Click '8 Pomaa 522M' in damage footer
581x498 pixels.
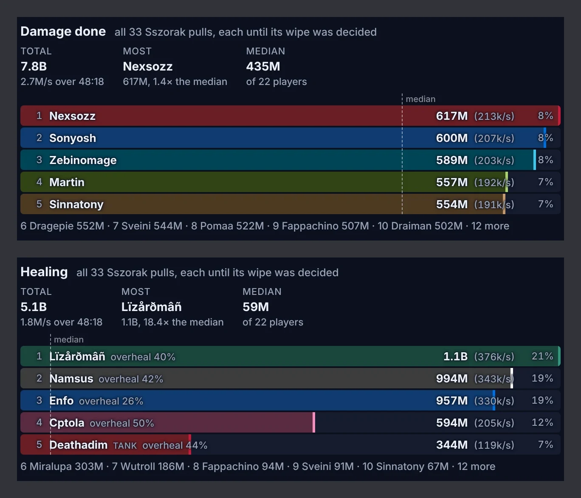click(227, 226)
